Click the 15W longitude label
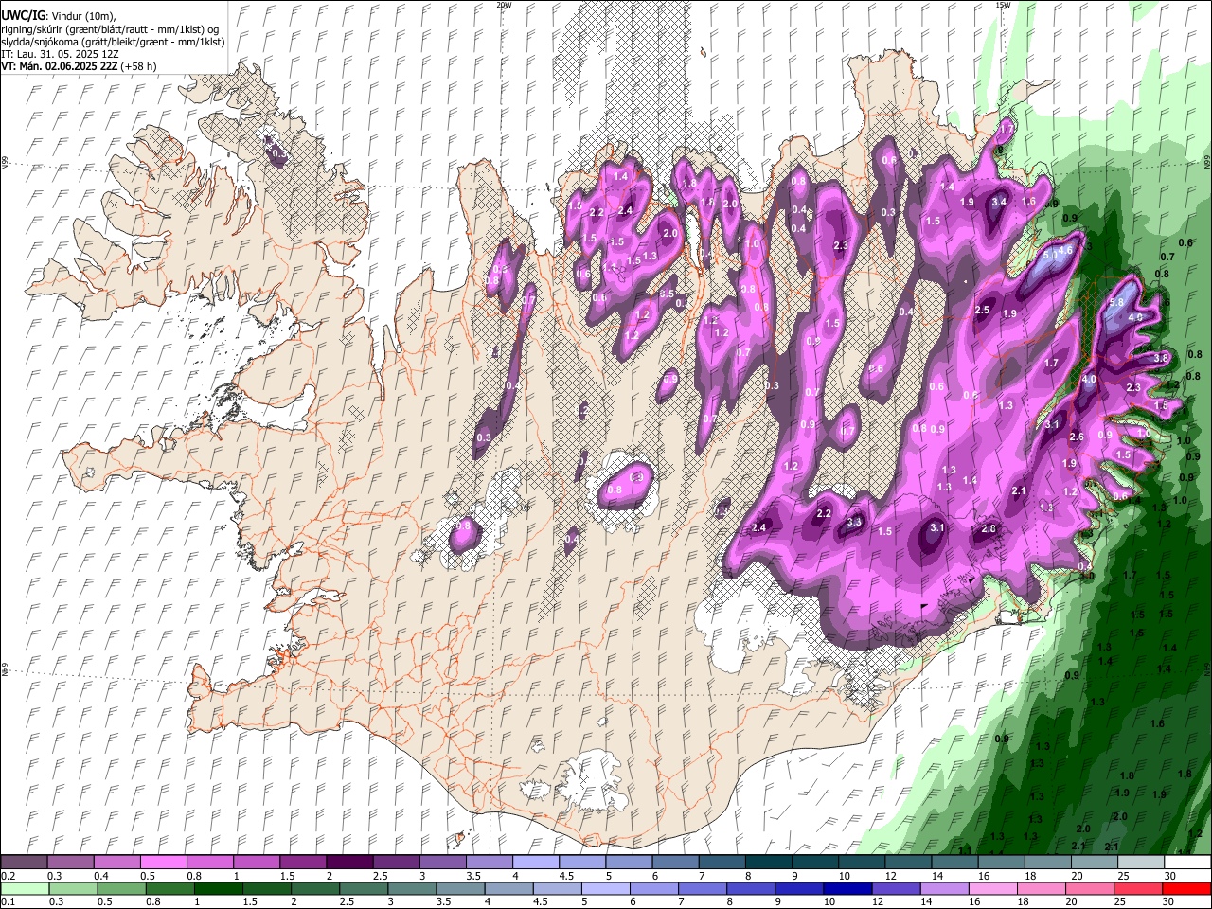Viewport: 1212px width, 909px height. [x=1003, y=5]
